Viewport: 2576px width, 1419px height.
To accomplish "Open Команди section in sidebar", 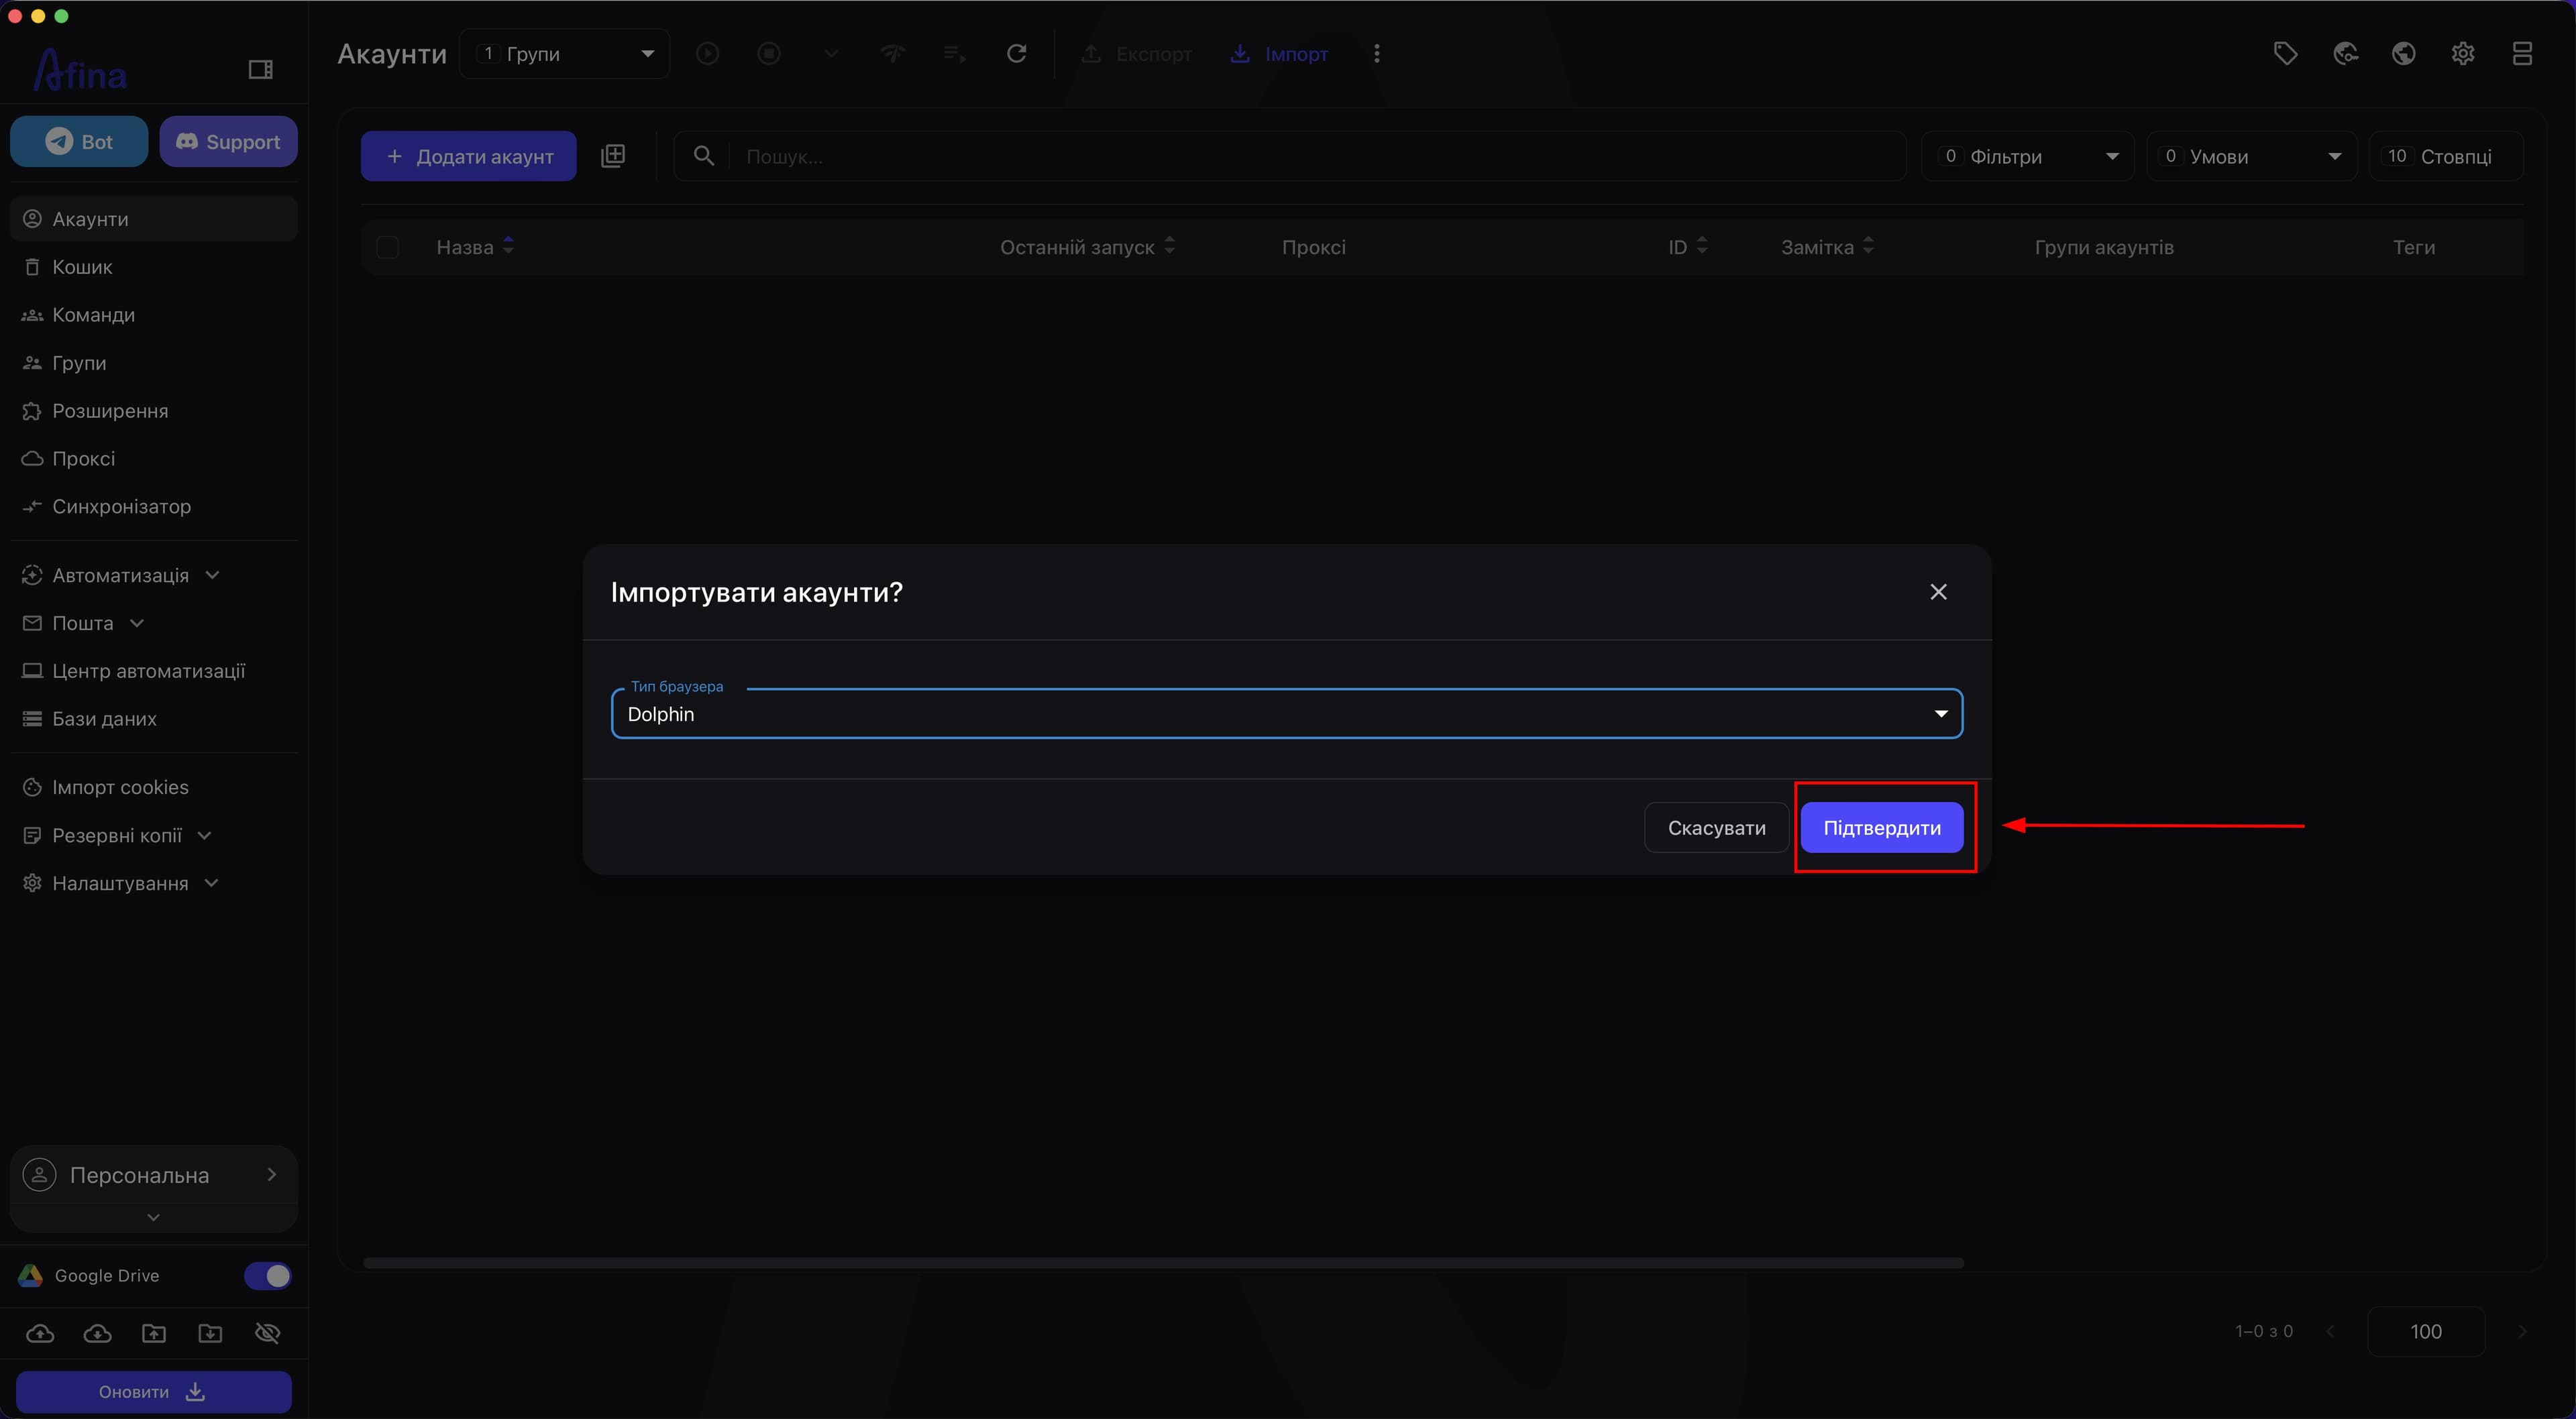I will 154,315.
